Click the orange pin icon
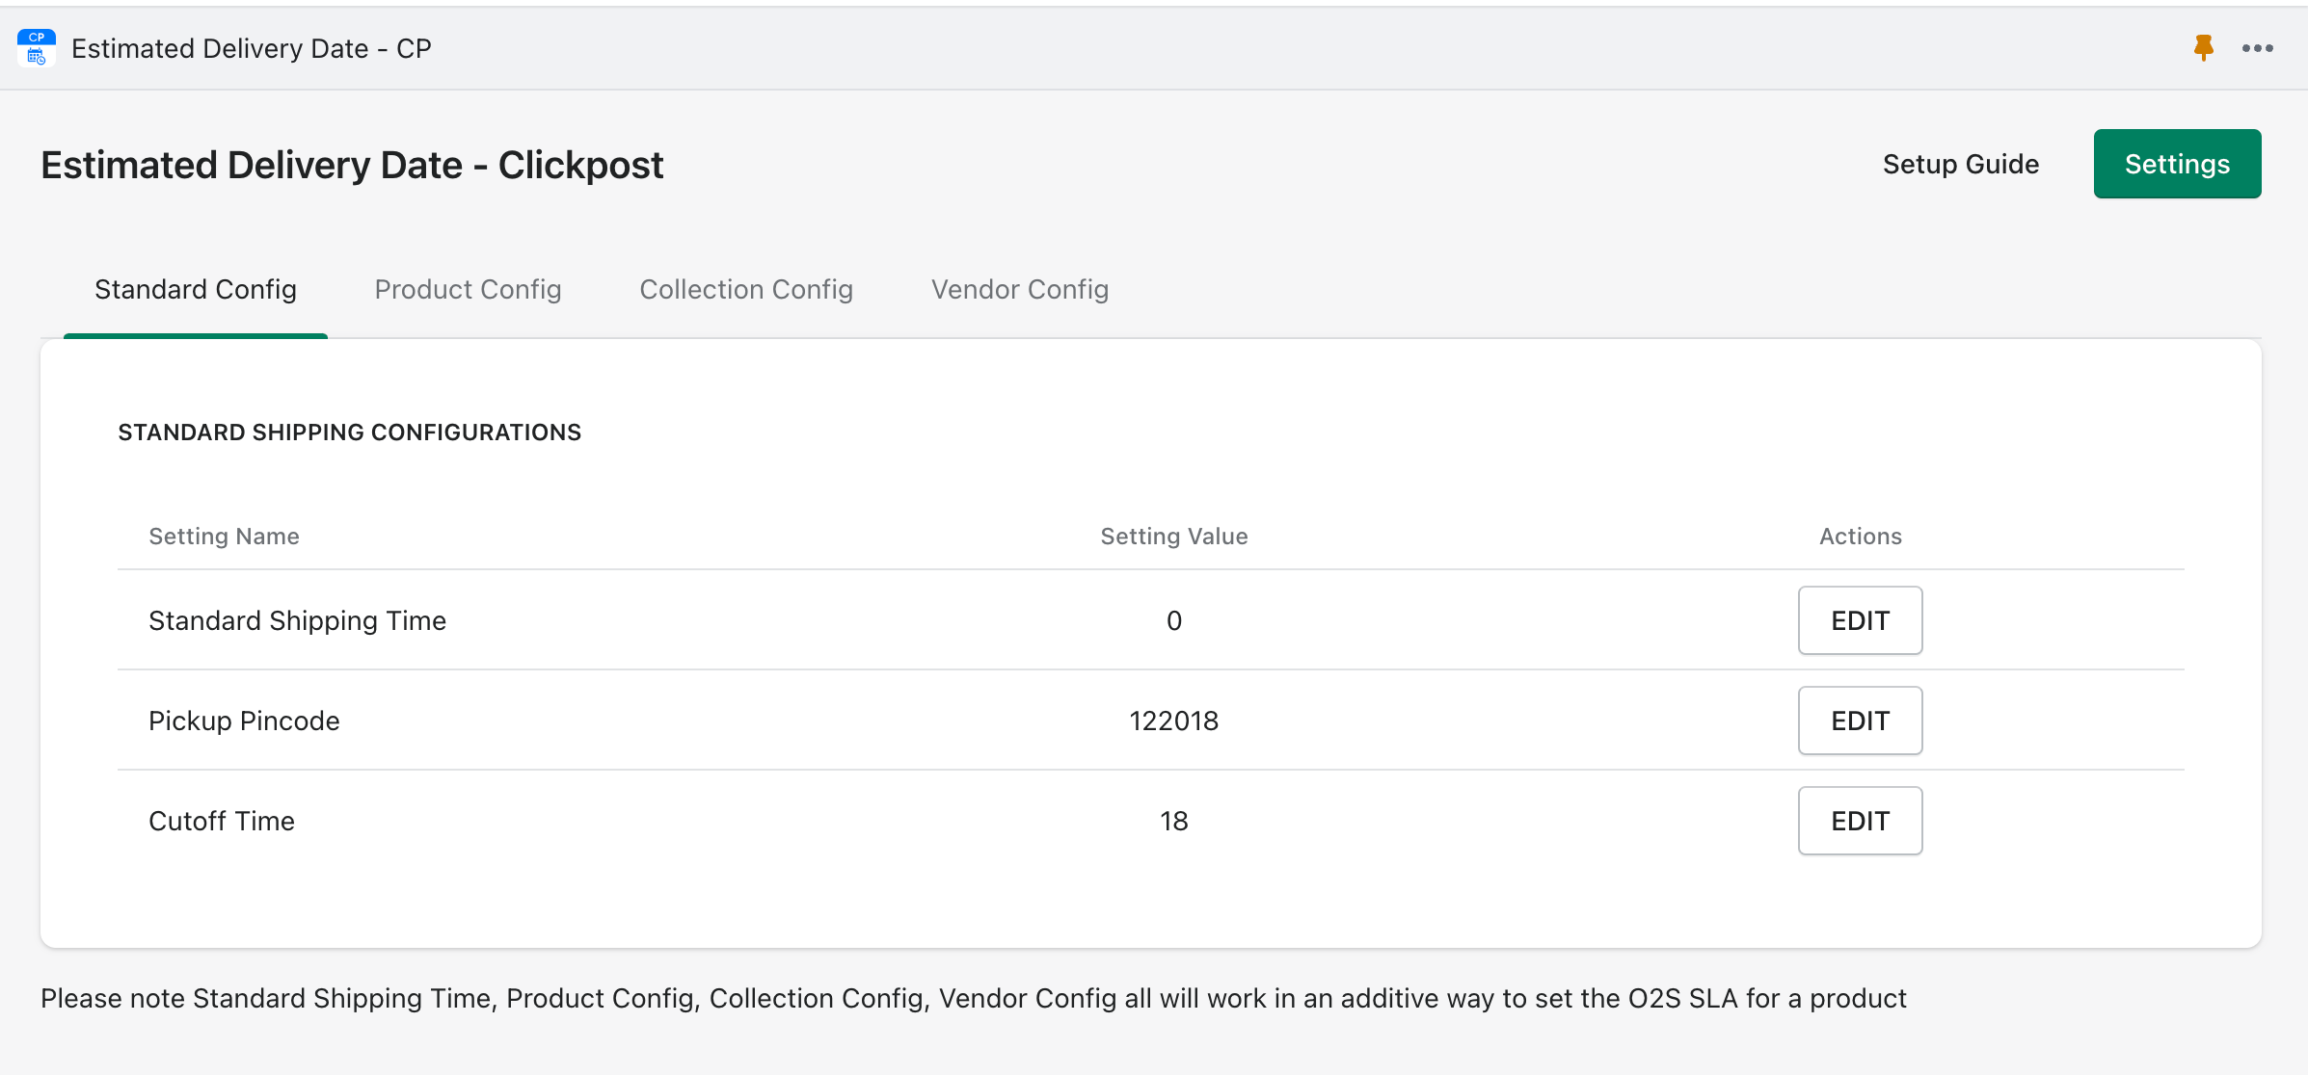 tap(2203, 48)
